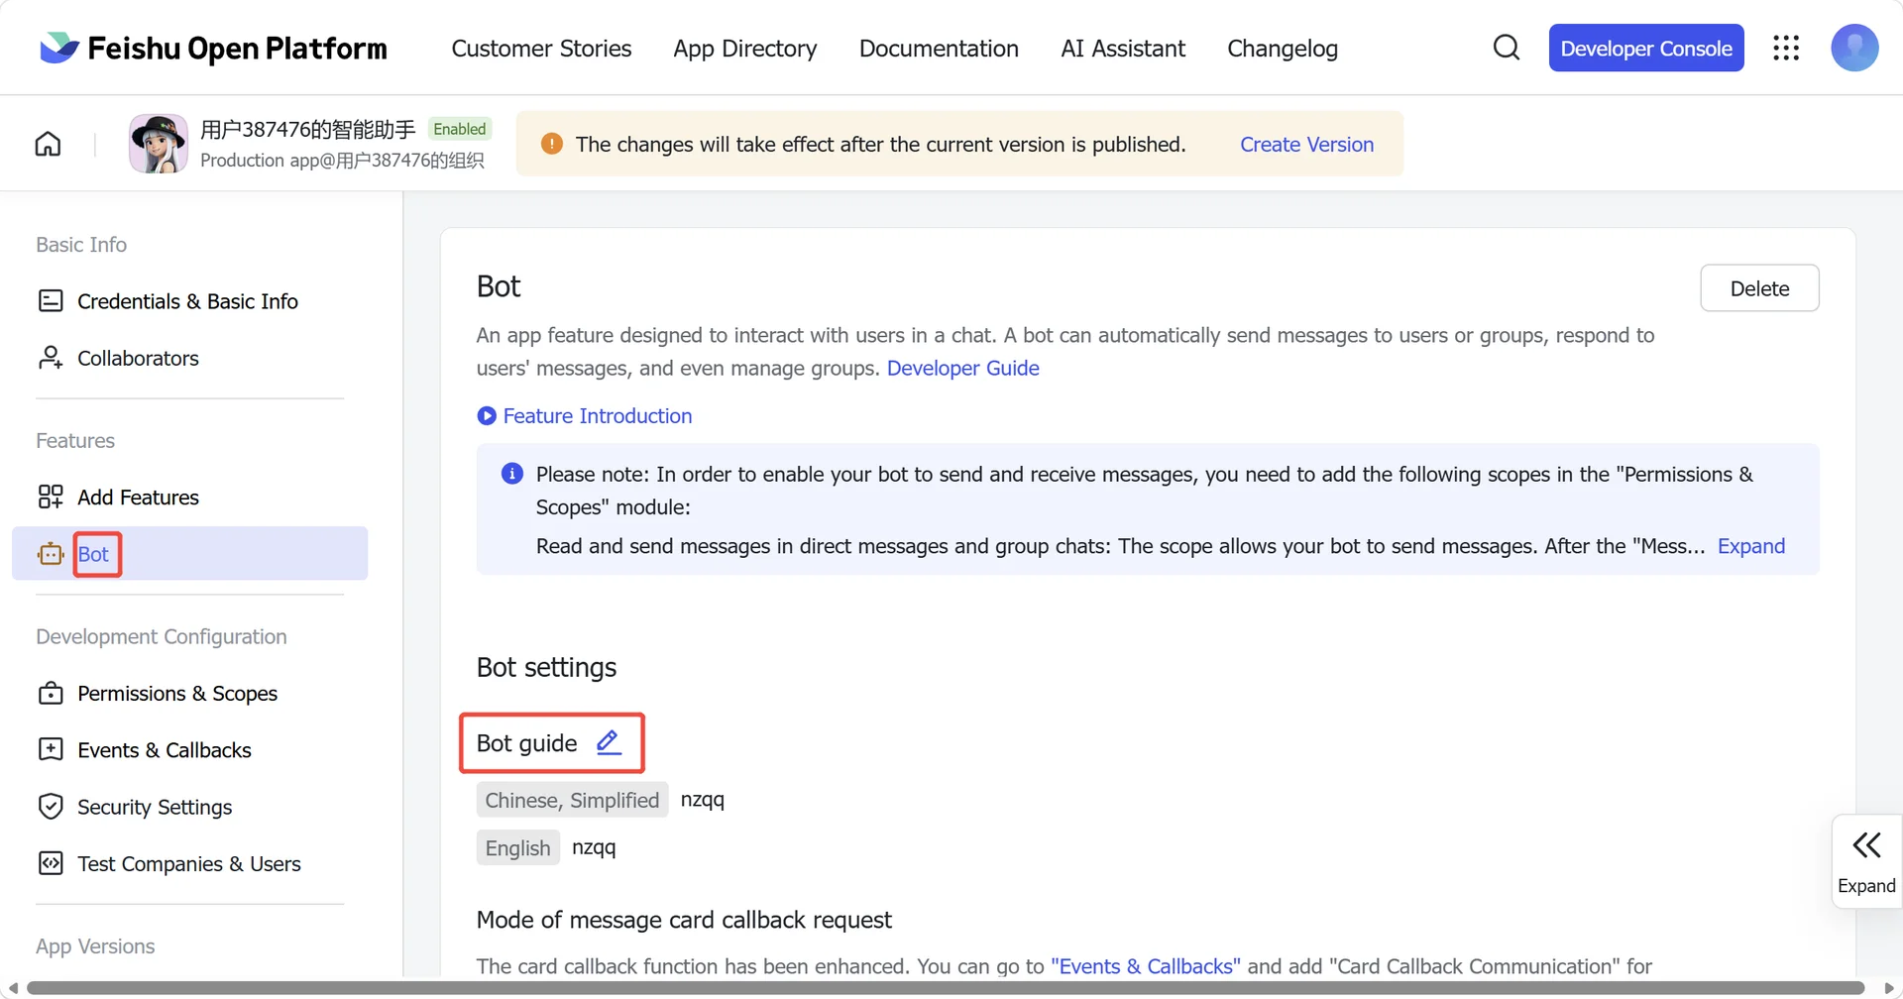Click the "Chinese, Simplified" language tag
Image resolution: width=1903 pixels, height=999 pixels.
tap(572, 800)
